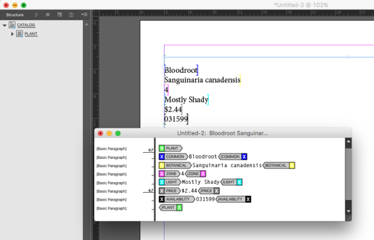
Task: Click the Basic Paragraph label beside the AVAILABILITY row
Action: pyautogui.click(x=112, y=199)
